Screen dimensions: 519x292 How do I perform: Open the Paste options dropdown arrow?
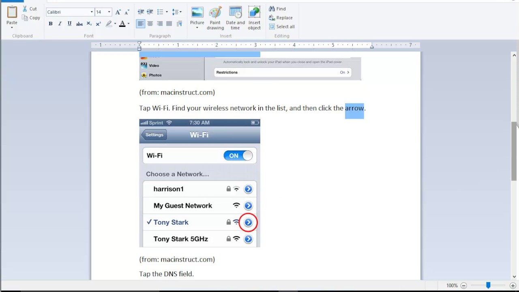(x=12, y=27)
